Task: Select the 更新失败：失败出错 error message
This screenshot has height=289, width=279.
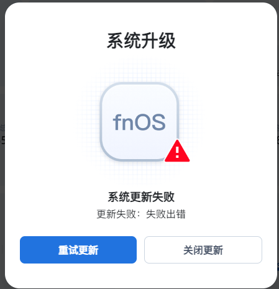Action: coord(141,214)
